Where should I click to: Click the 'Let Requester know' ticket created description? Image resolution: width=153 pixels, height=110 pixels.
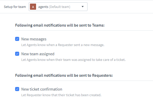click(61, 95)
